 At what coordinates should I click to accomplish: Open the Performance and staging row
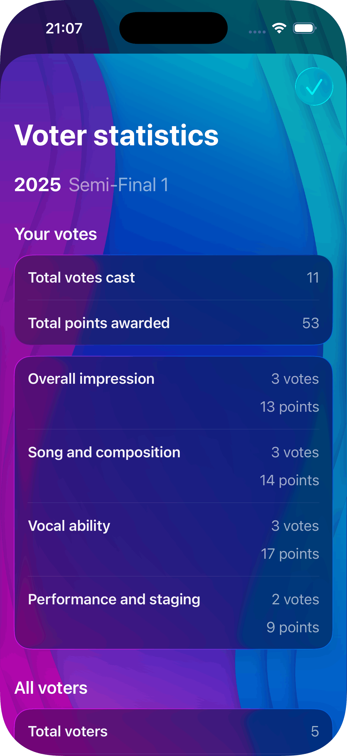(173, 613)
